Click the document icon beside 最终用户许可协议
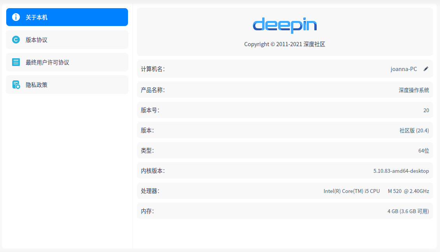The width and height of the screenshot is (440, 252). coord(16,62)
